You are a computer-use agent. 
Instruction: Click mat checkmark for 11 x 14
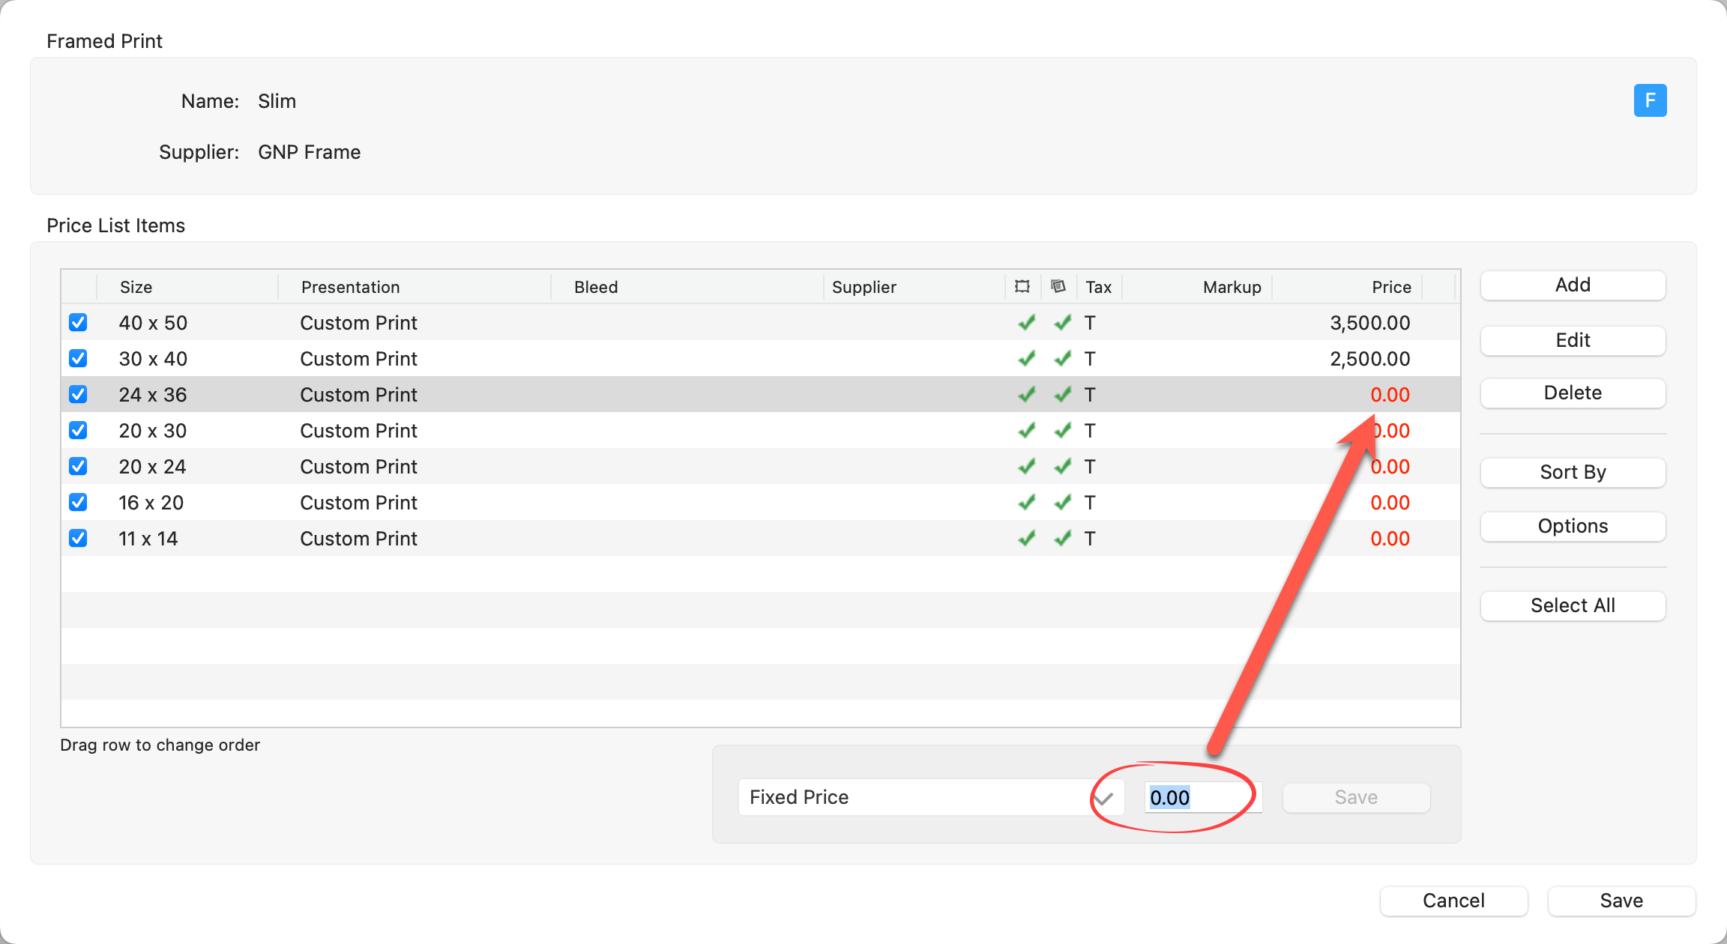click(x=1063, y=539)
